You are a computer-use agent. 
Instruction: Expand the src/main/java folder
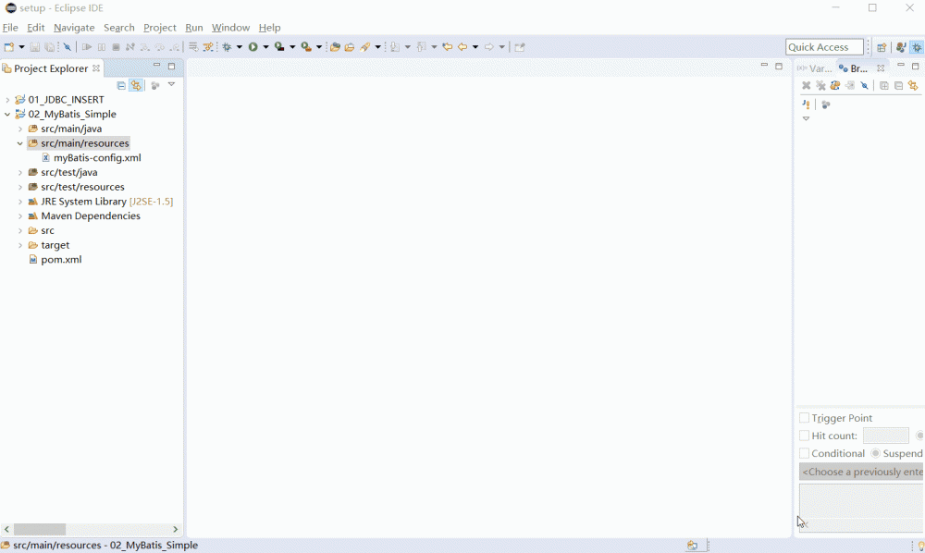pyautogui.click(x=20, y=129)
